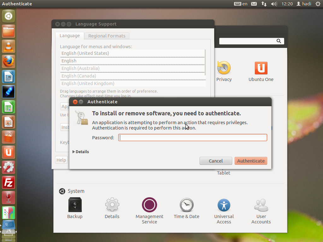Open Management Service settings
The image size is (323, 242).
pyautogui.click(x=149, y=211)
